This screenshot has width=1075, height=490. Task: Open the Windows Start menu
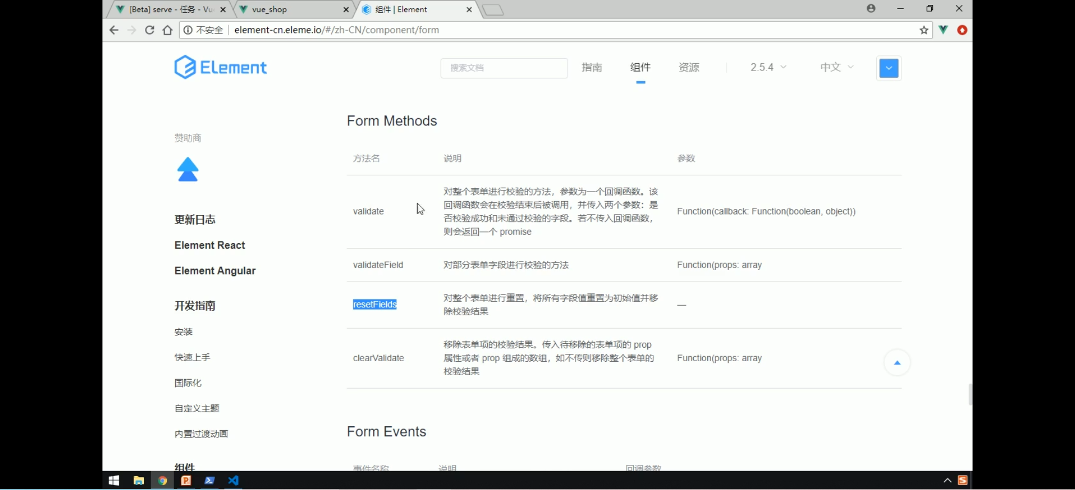(114, 480)
